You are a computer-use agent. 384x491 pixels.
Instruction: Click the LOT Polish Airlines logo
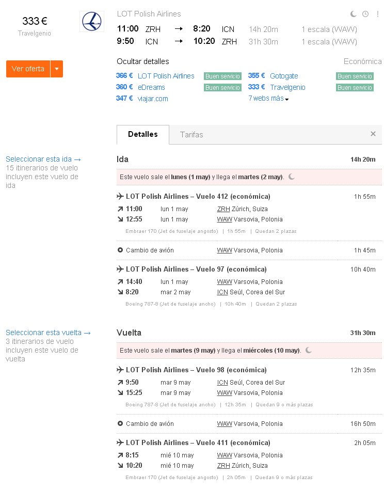pos(92,21)
